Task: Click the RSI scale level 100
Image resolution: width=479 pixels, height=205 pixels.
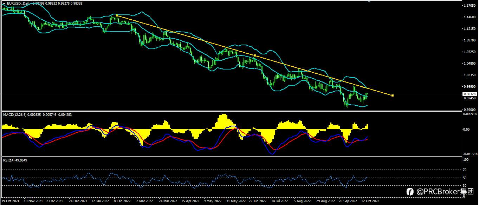Action: [x=466, y=159]
